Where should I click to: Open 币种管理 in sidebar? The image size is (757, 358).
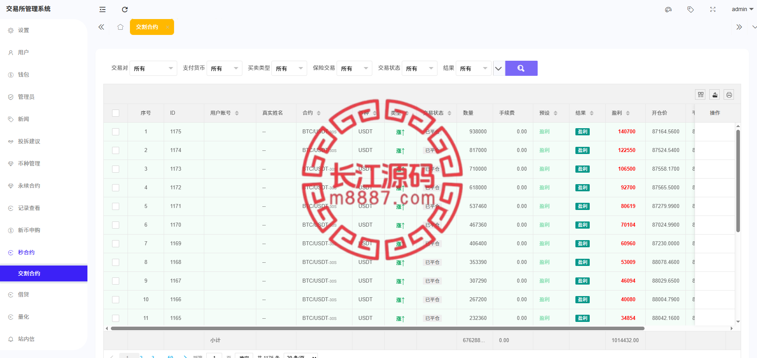point(44,164)
